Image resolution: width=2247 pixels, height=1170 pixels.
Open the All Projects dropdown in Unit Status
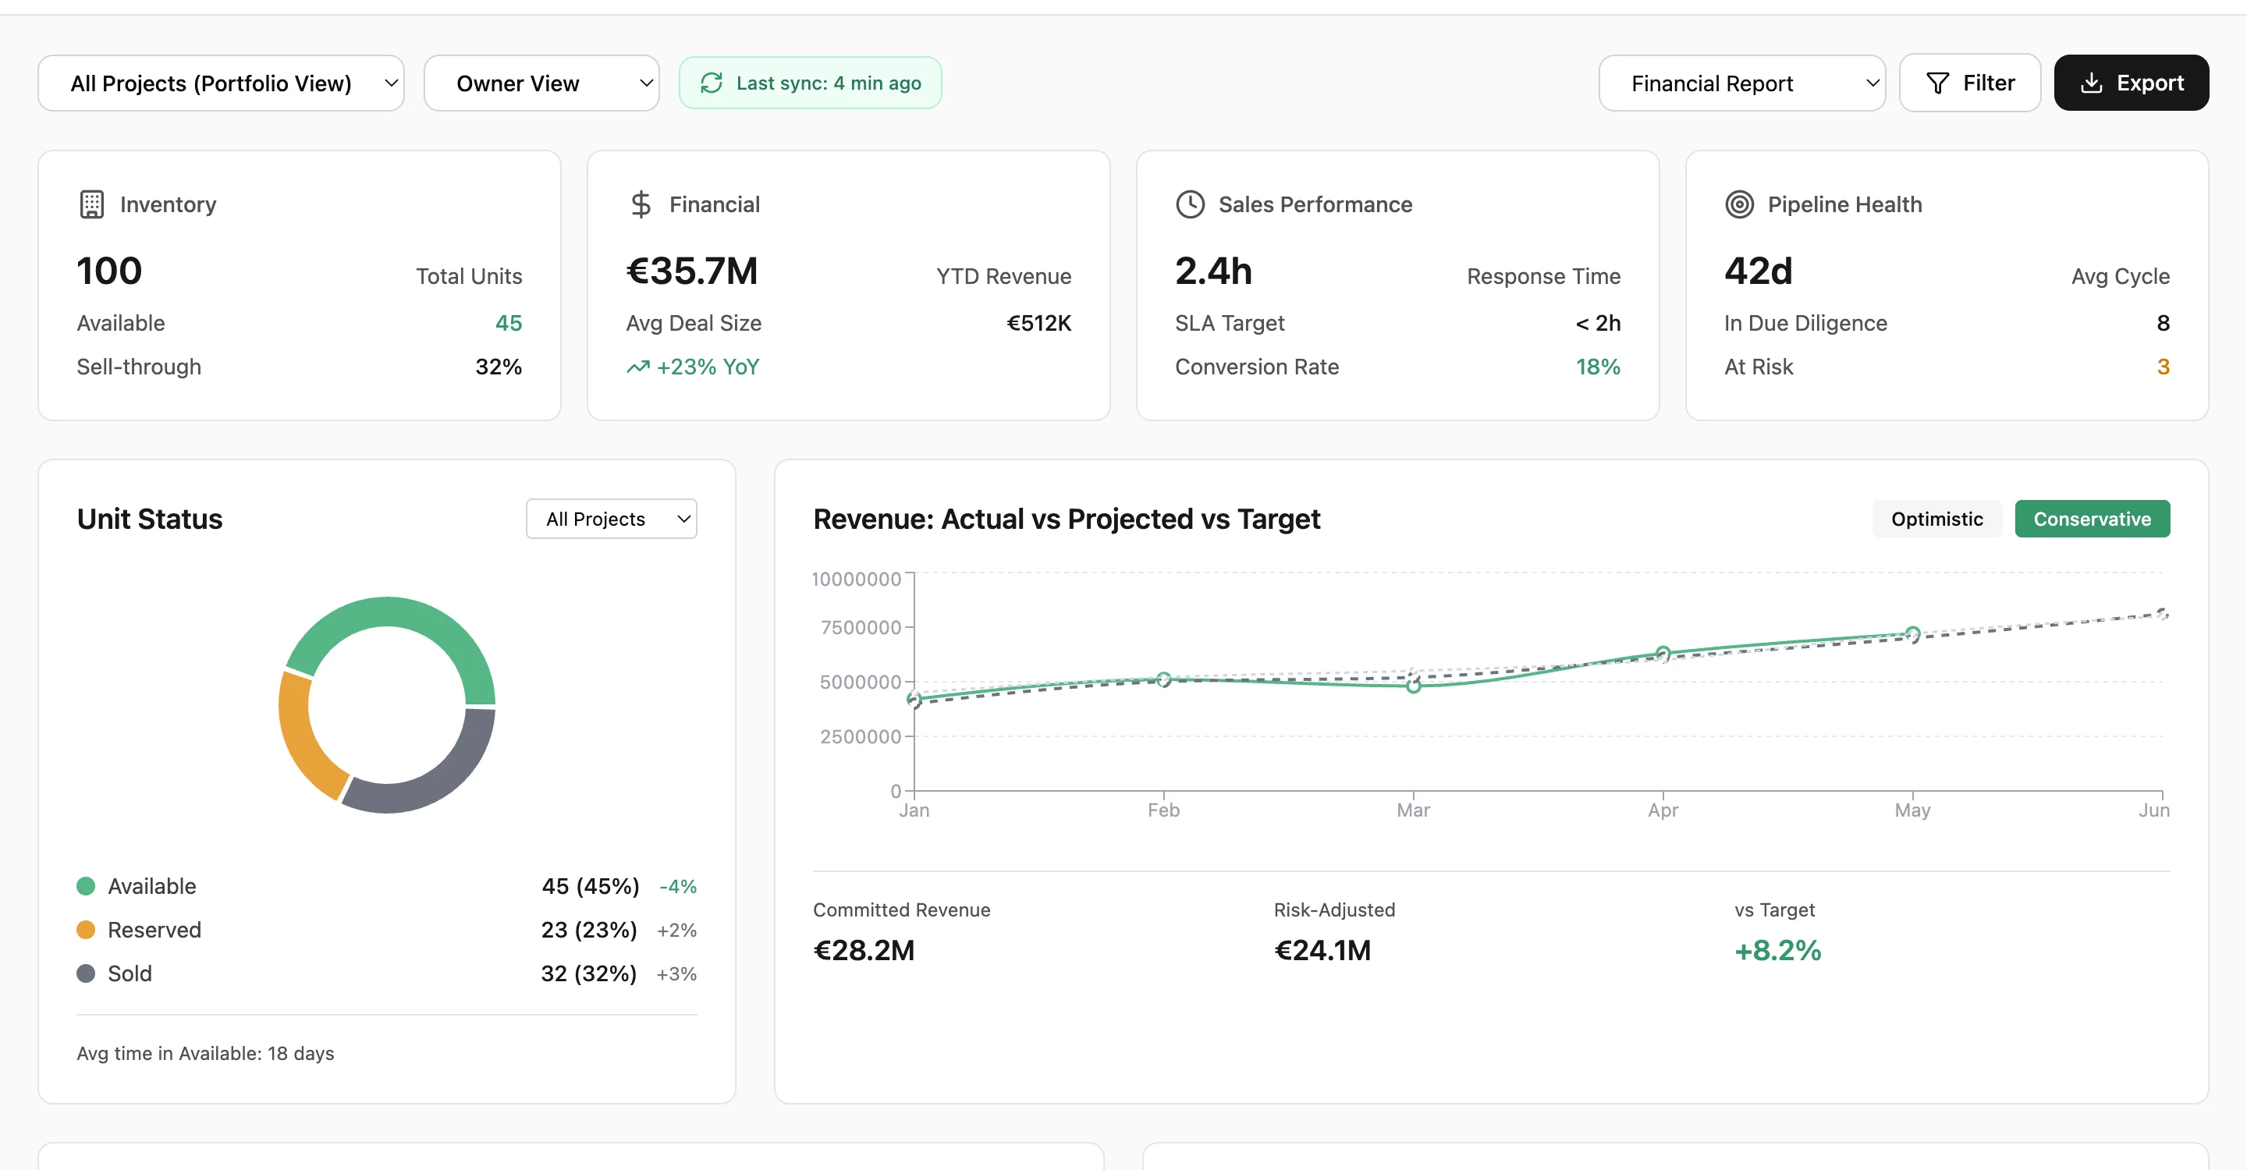(612, 519)
